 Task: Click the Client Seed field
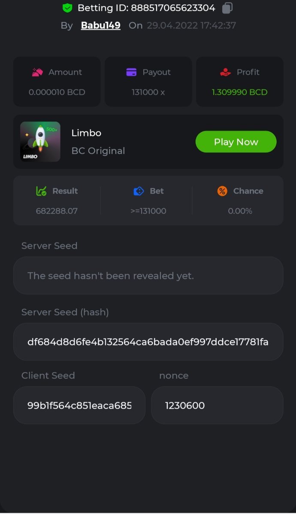79,405
